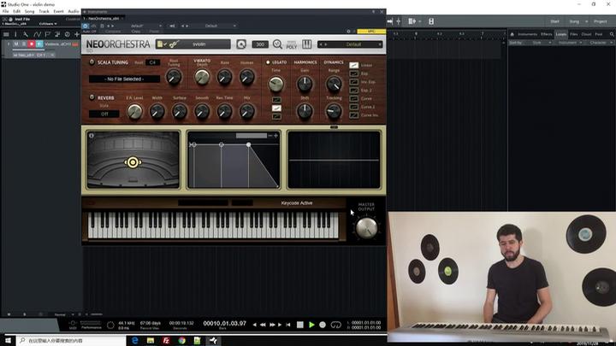Toggle the Scala Tuning power button
Screen dimensions: 616x346
92,62
